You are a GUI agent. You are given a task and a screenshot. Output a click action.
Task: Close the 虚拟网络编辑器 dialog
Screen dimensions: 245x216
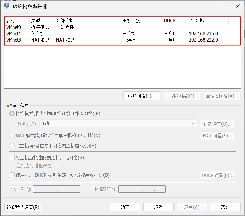pos(238,6)
